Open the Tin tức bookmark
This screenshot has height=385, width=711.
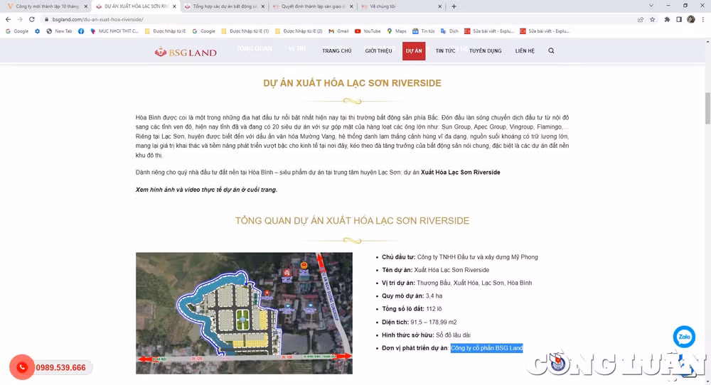424,31
